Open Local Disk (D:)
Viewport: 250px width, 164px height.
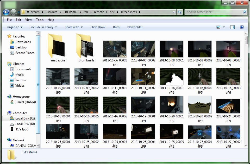[x=25, y=124]
